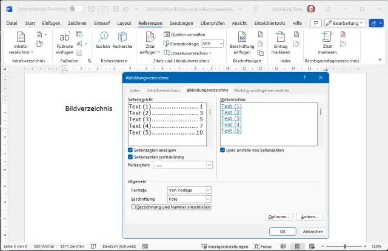Expand the Formate dropdown
The height and width of the screenshot is (251, 388).
pos(207,190)
